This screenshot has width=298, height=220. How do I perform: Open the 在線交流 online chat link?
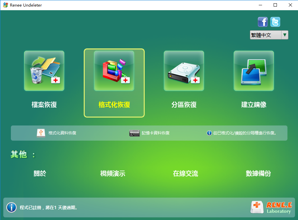(x=186, y=173)
